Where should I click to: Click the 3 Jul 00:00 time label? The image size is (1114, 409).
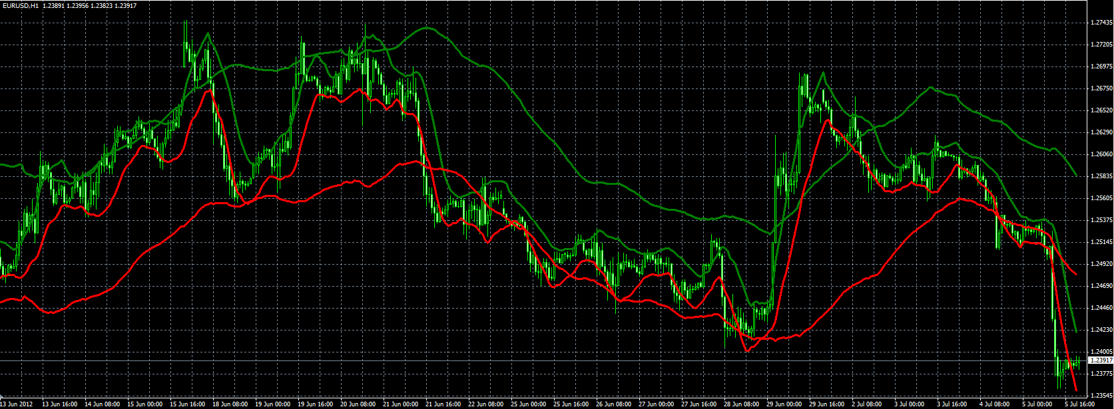(x=910, y=404)
